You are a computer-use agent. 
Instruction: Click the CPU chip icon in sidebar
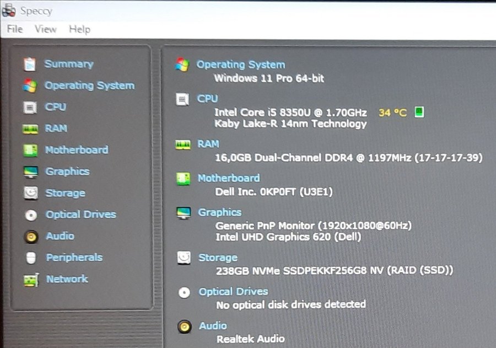point(30,107)
